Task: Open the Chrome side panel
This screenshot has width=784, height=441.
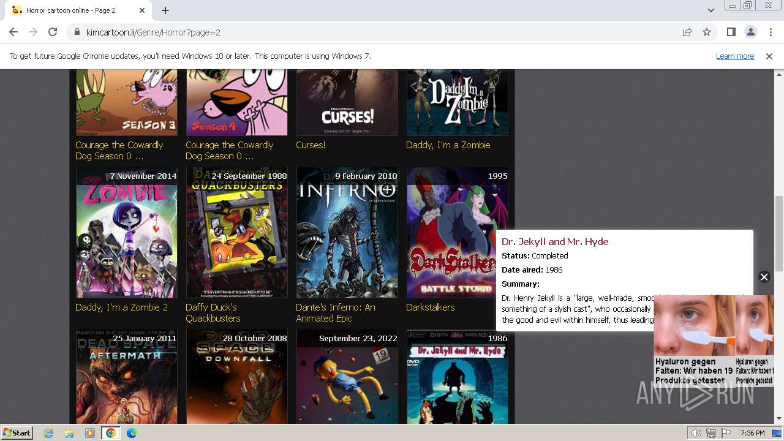Action: 731,32
